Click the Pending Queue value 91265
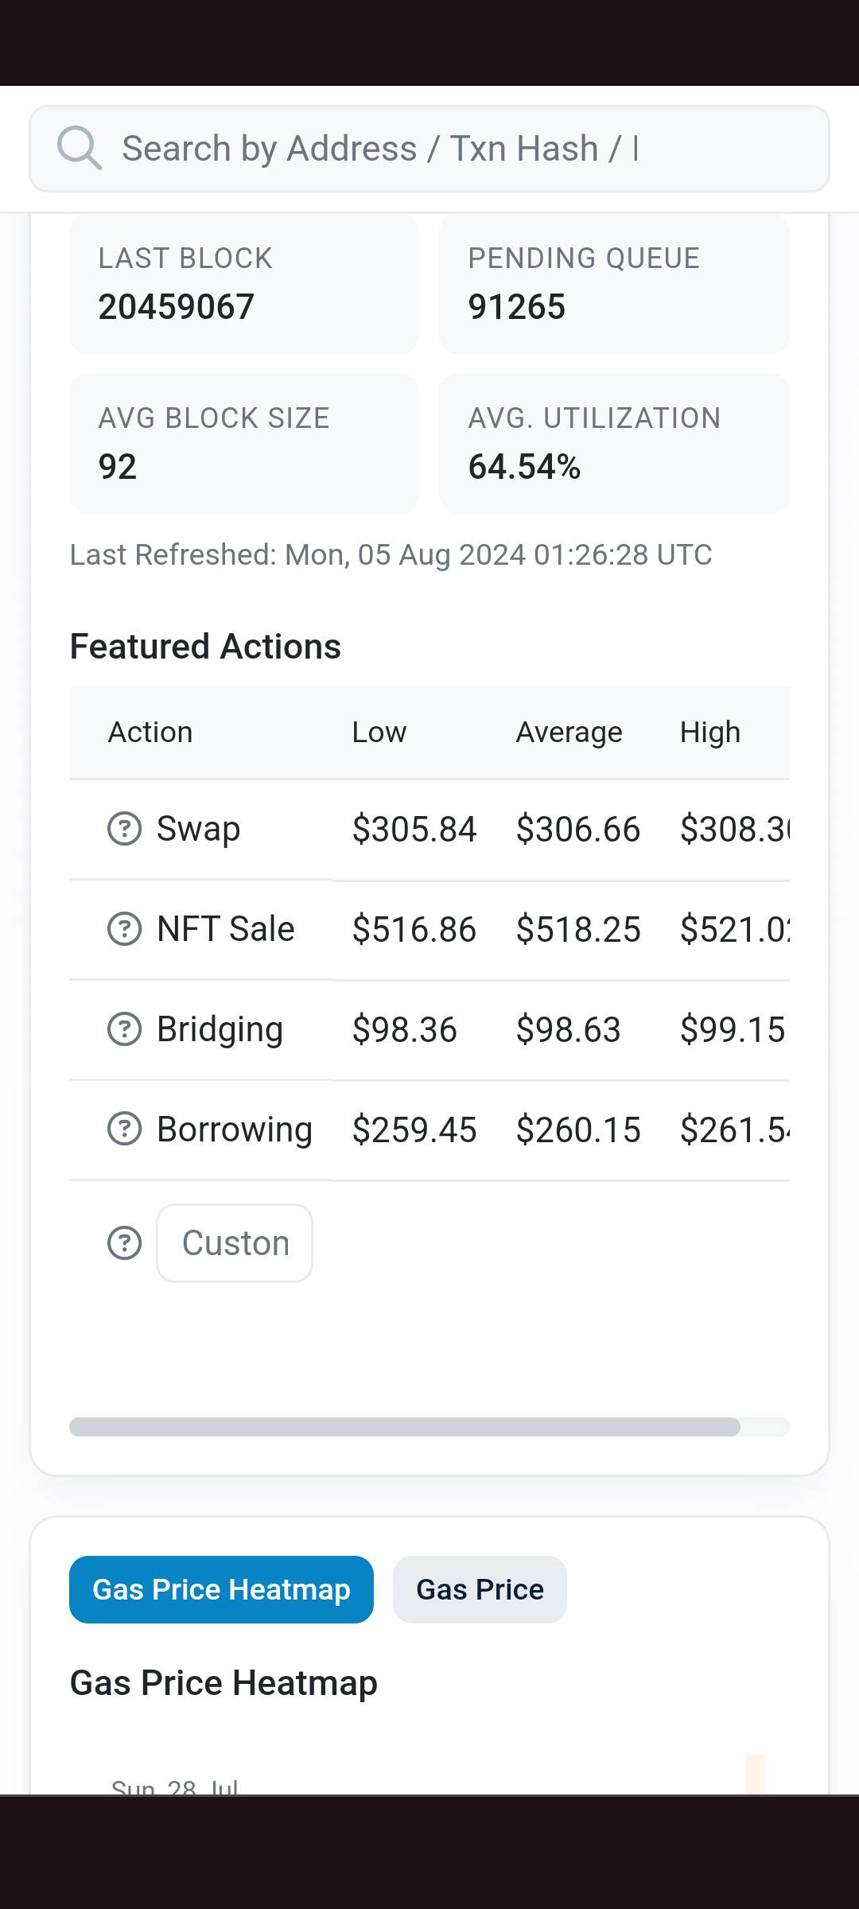859x1909 pixels. [x=517, y=307]
